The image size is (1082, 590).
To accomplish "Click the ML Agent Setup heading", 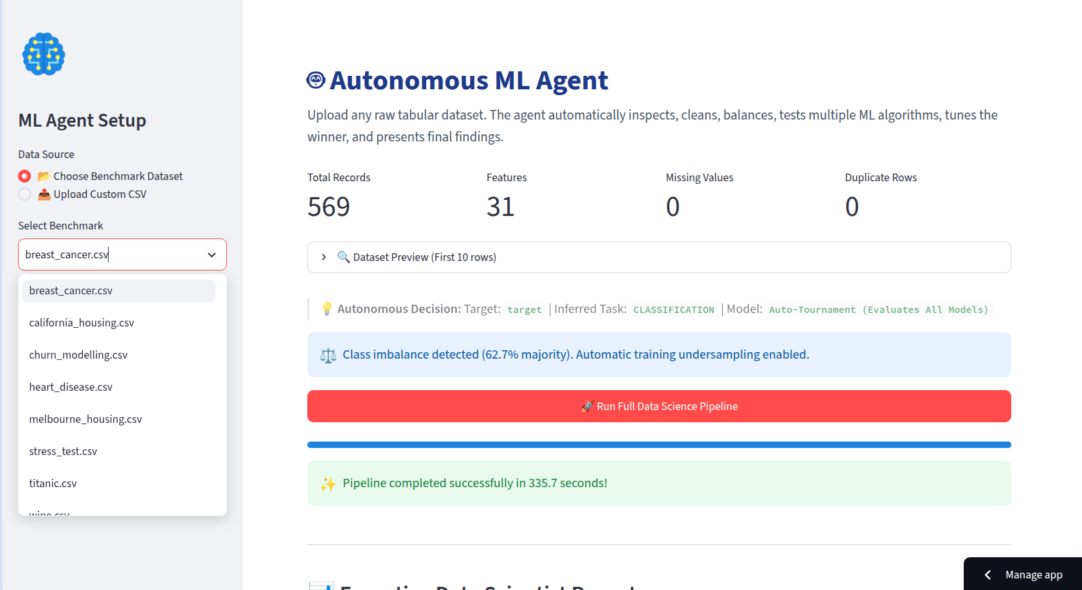I will 82,120.
